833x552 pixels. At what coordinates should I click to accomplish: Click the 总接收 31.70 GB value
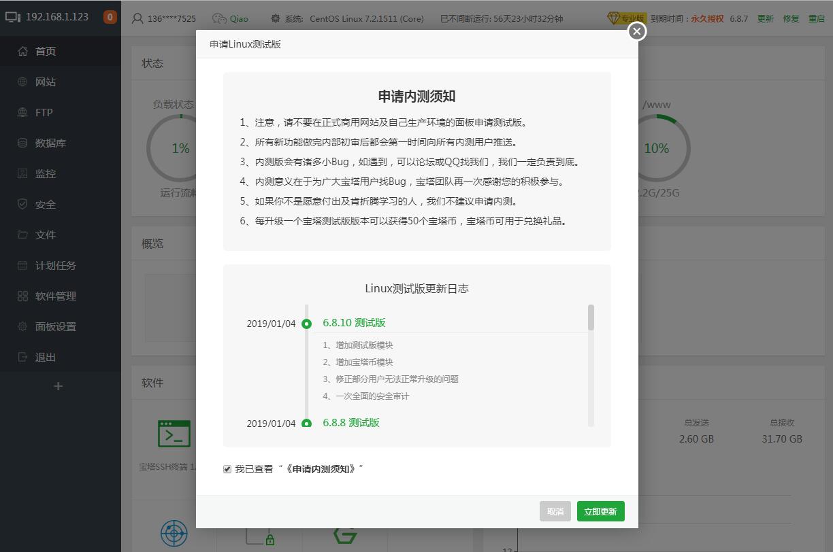(782, 439)
